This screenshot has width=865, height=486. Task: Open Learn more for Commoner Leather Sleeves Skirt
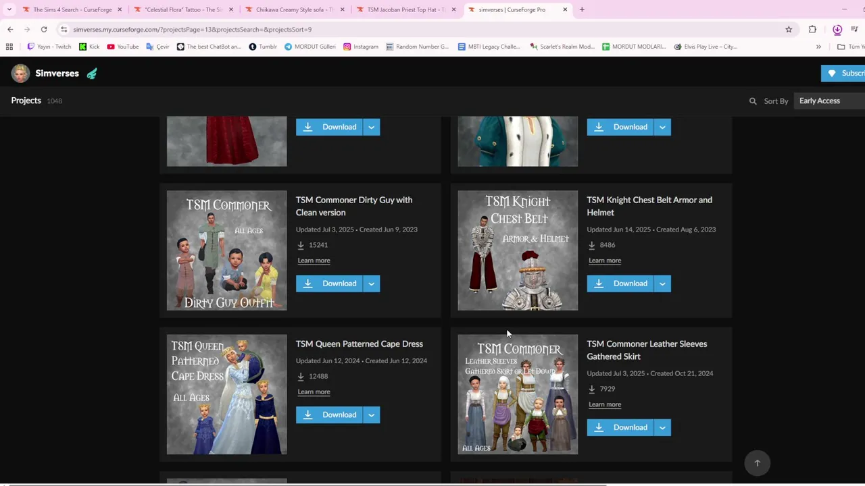point(605,404)
